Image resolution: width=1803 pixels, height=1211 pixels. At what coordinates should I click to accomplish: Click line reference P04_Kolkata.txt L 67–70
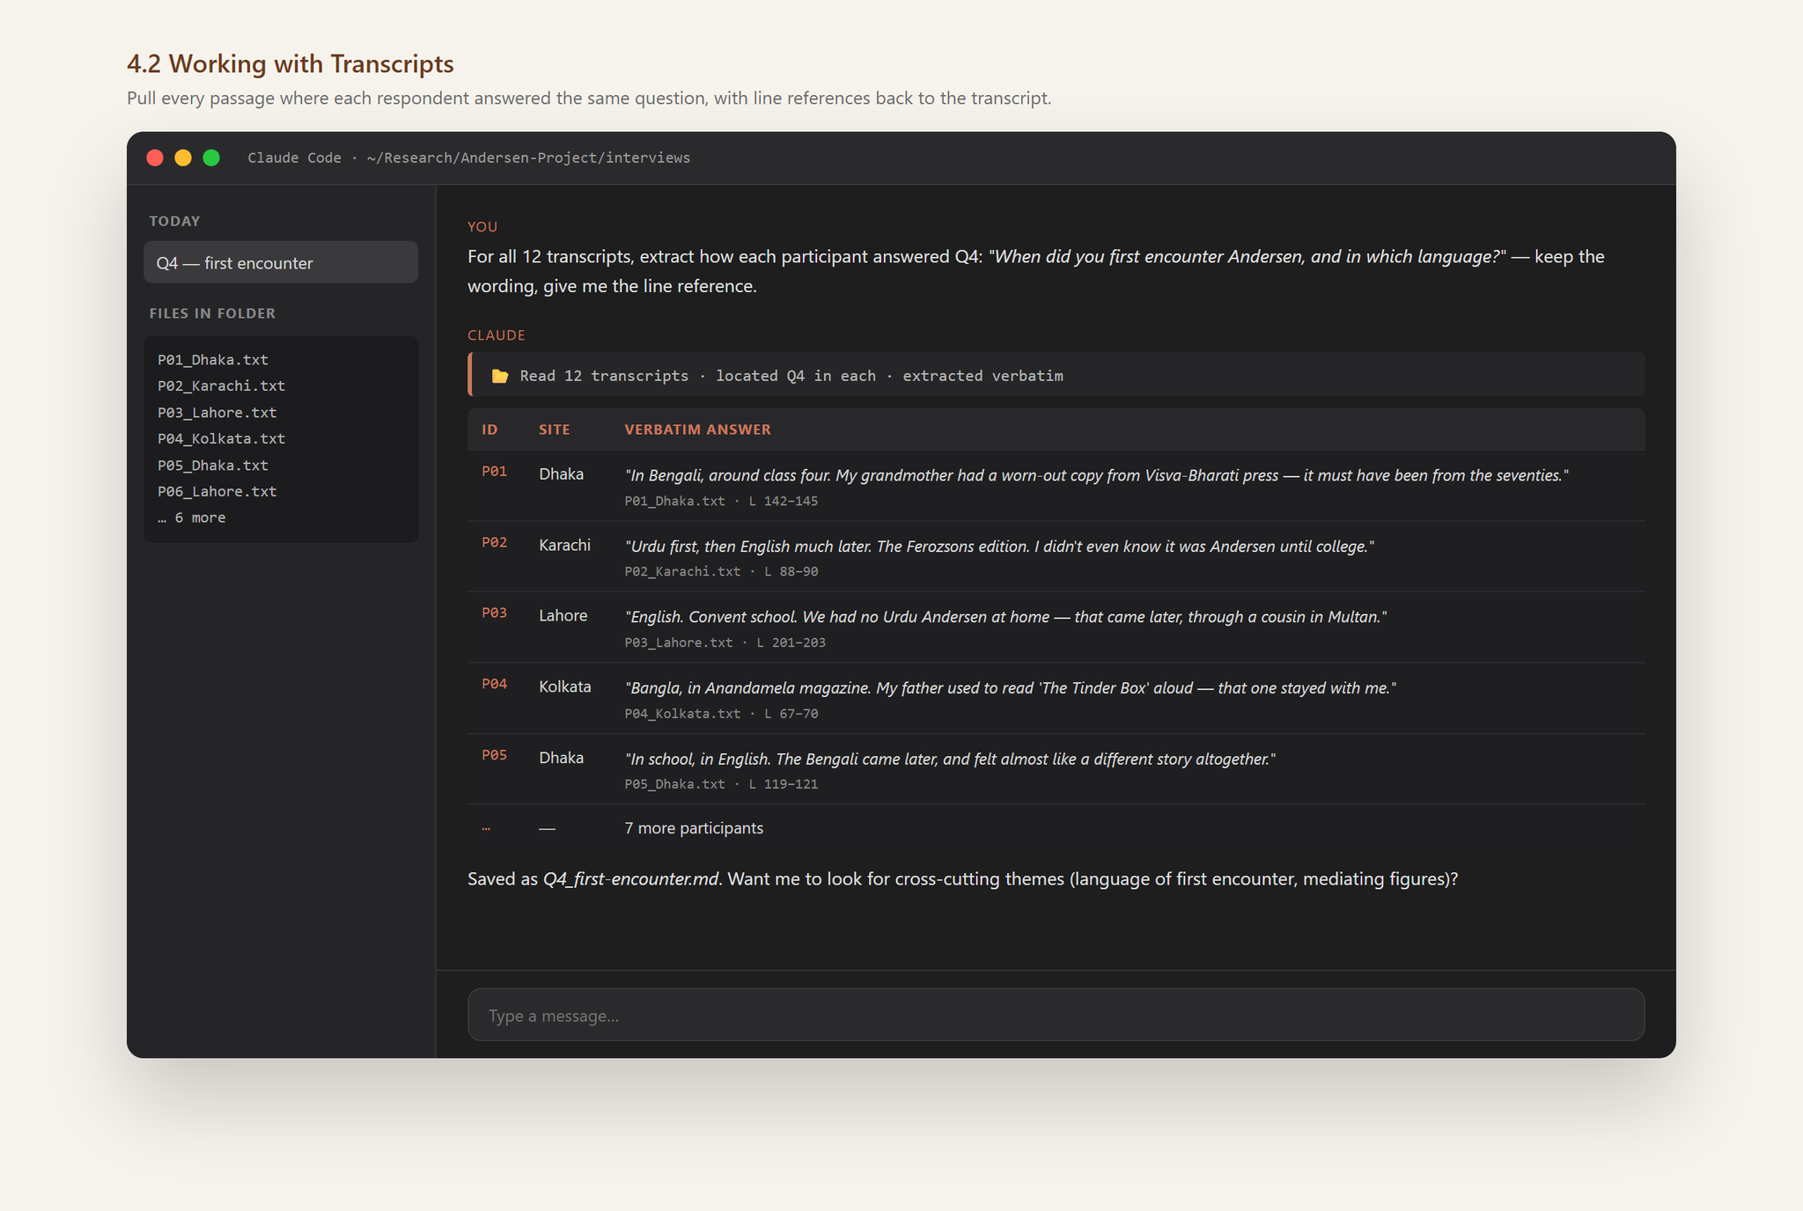721,714
